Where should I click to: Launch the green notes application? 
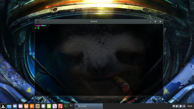click(x=49, y=106)
